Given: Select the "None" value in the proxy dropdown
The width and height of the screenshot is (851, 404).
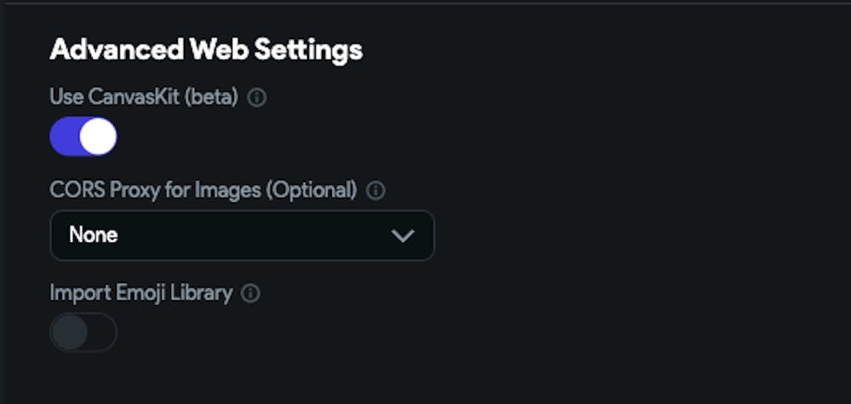Looking at the screenshot, I should click(94, 235).
